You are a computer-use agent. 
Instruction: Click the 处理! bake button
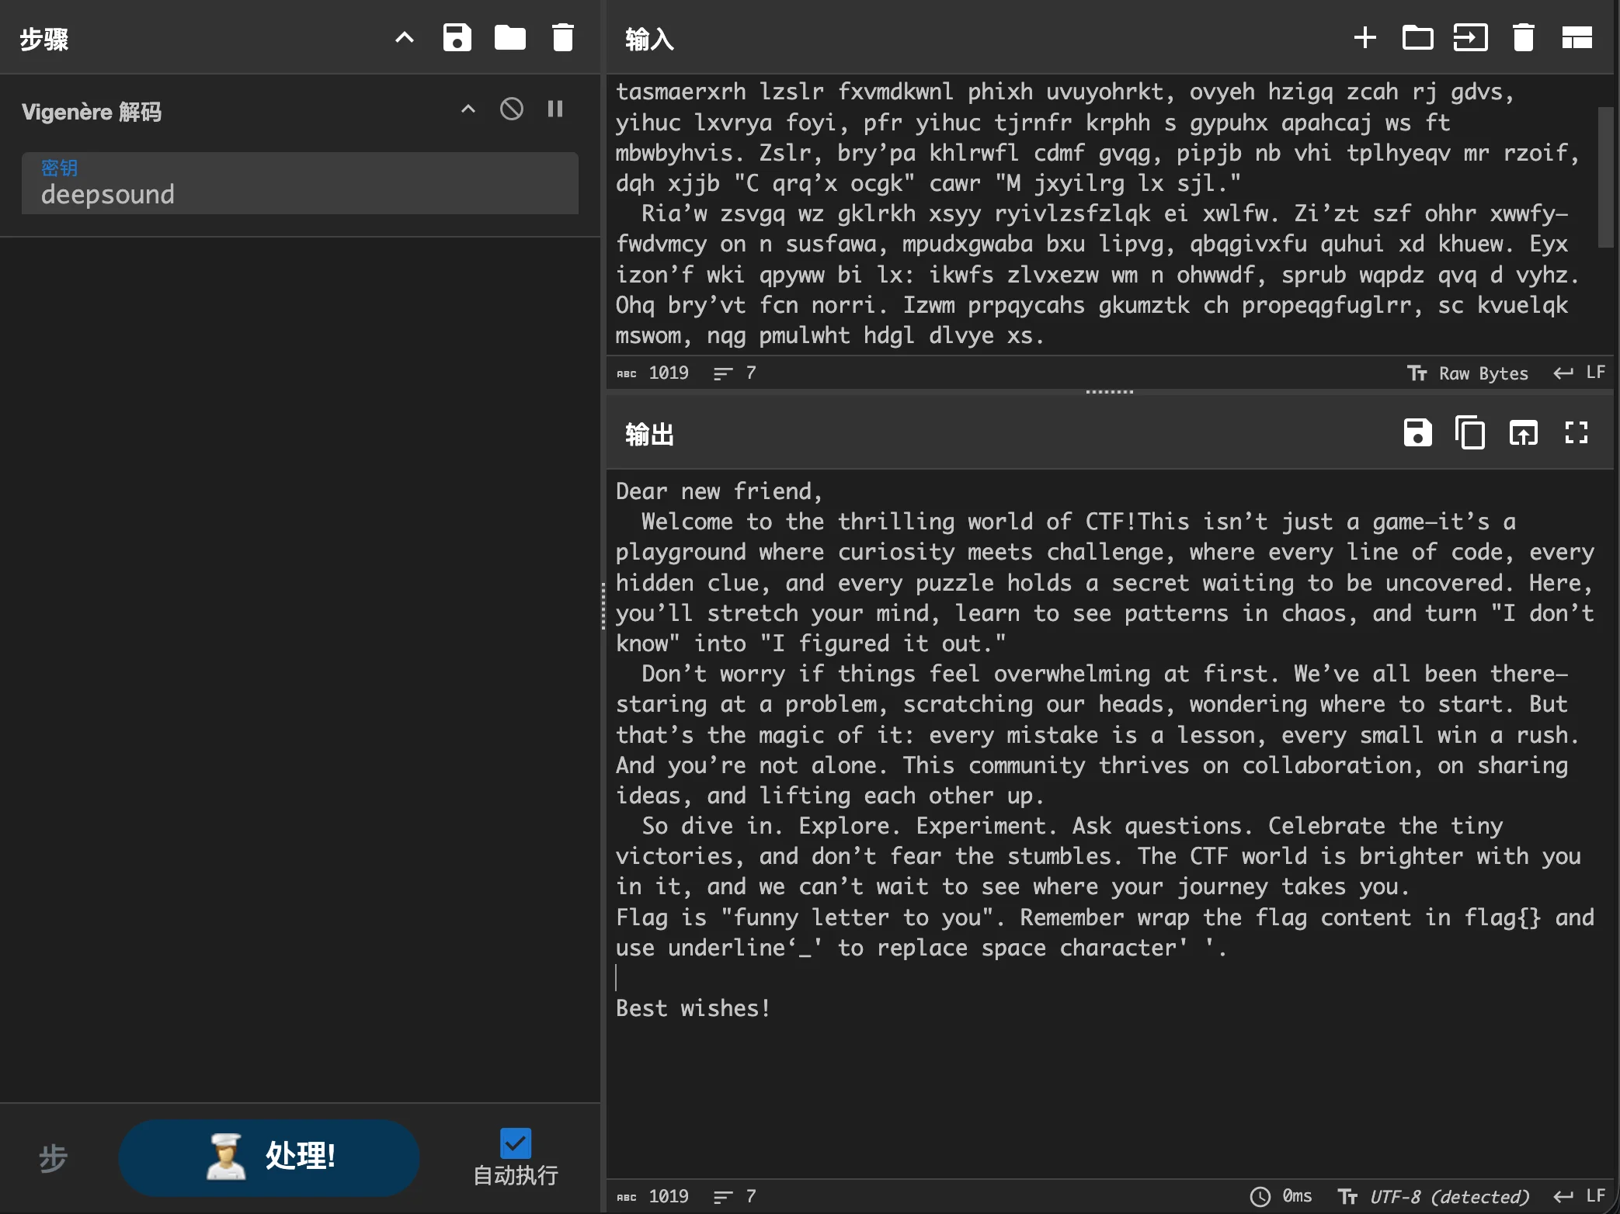coord(269,1157)
